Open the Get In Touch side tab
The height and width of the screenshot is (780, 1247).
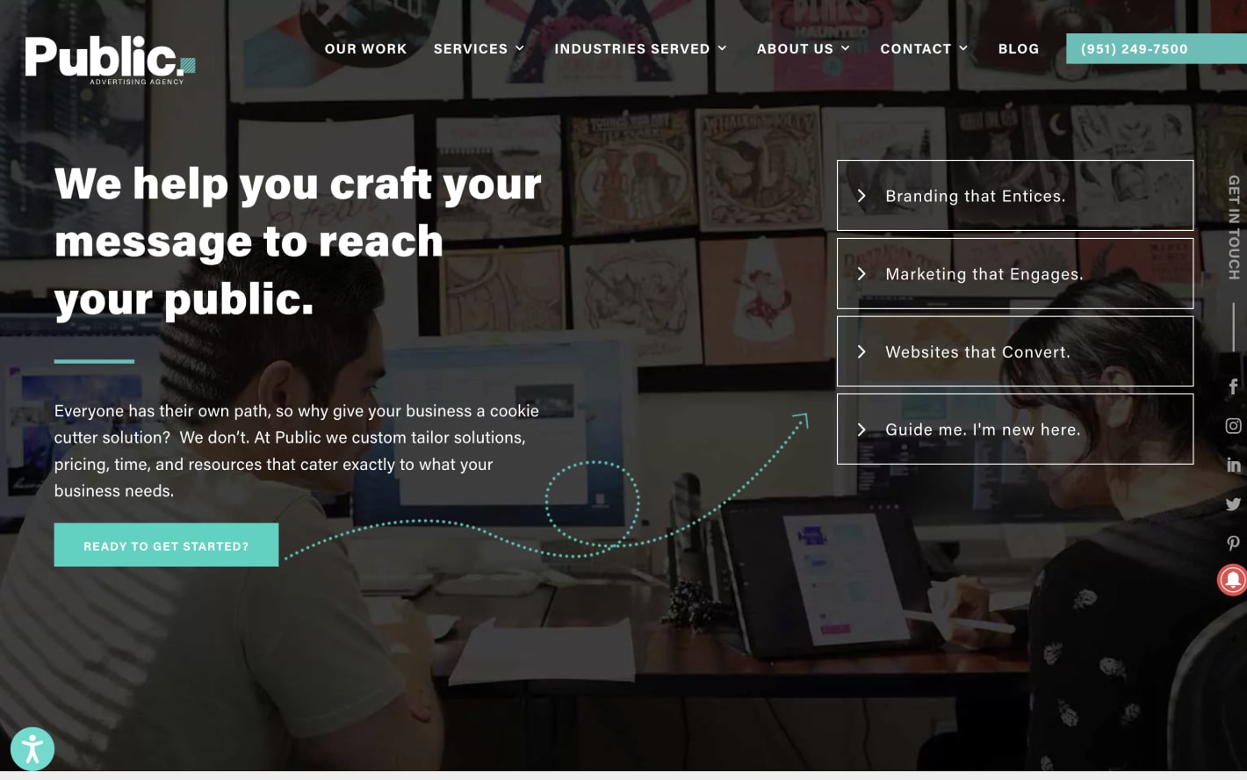point(1234,227)
